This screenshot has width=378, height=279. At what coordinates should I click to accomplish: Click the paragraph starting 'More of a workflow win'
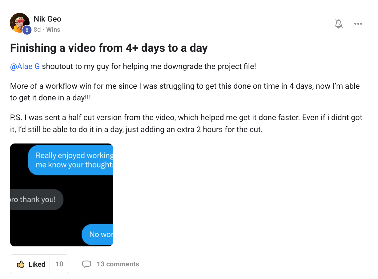point(185,92)
